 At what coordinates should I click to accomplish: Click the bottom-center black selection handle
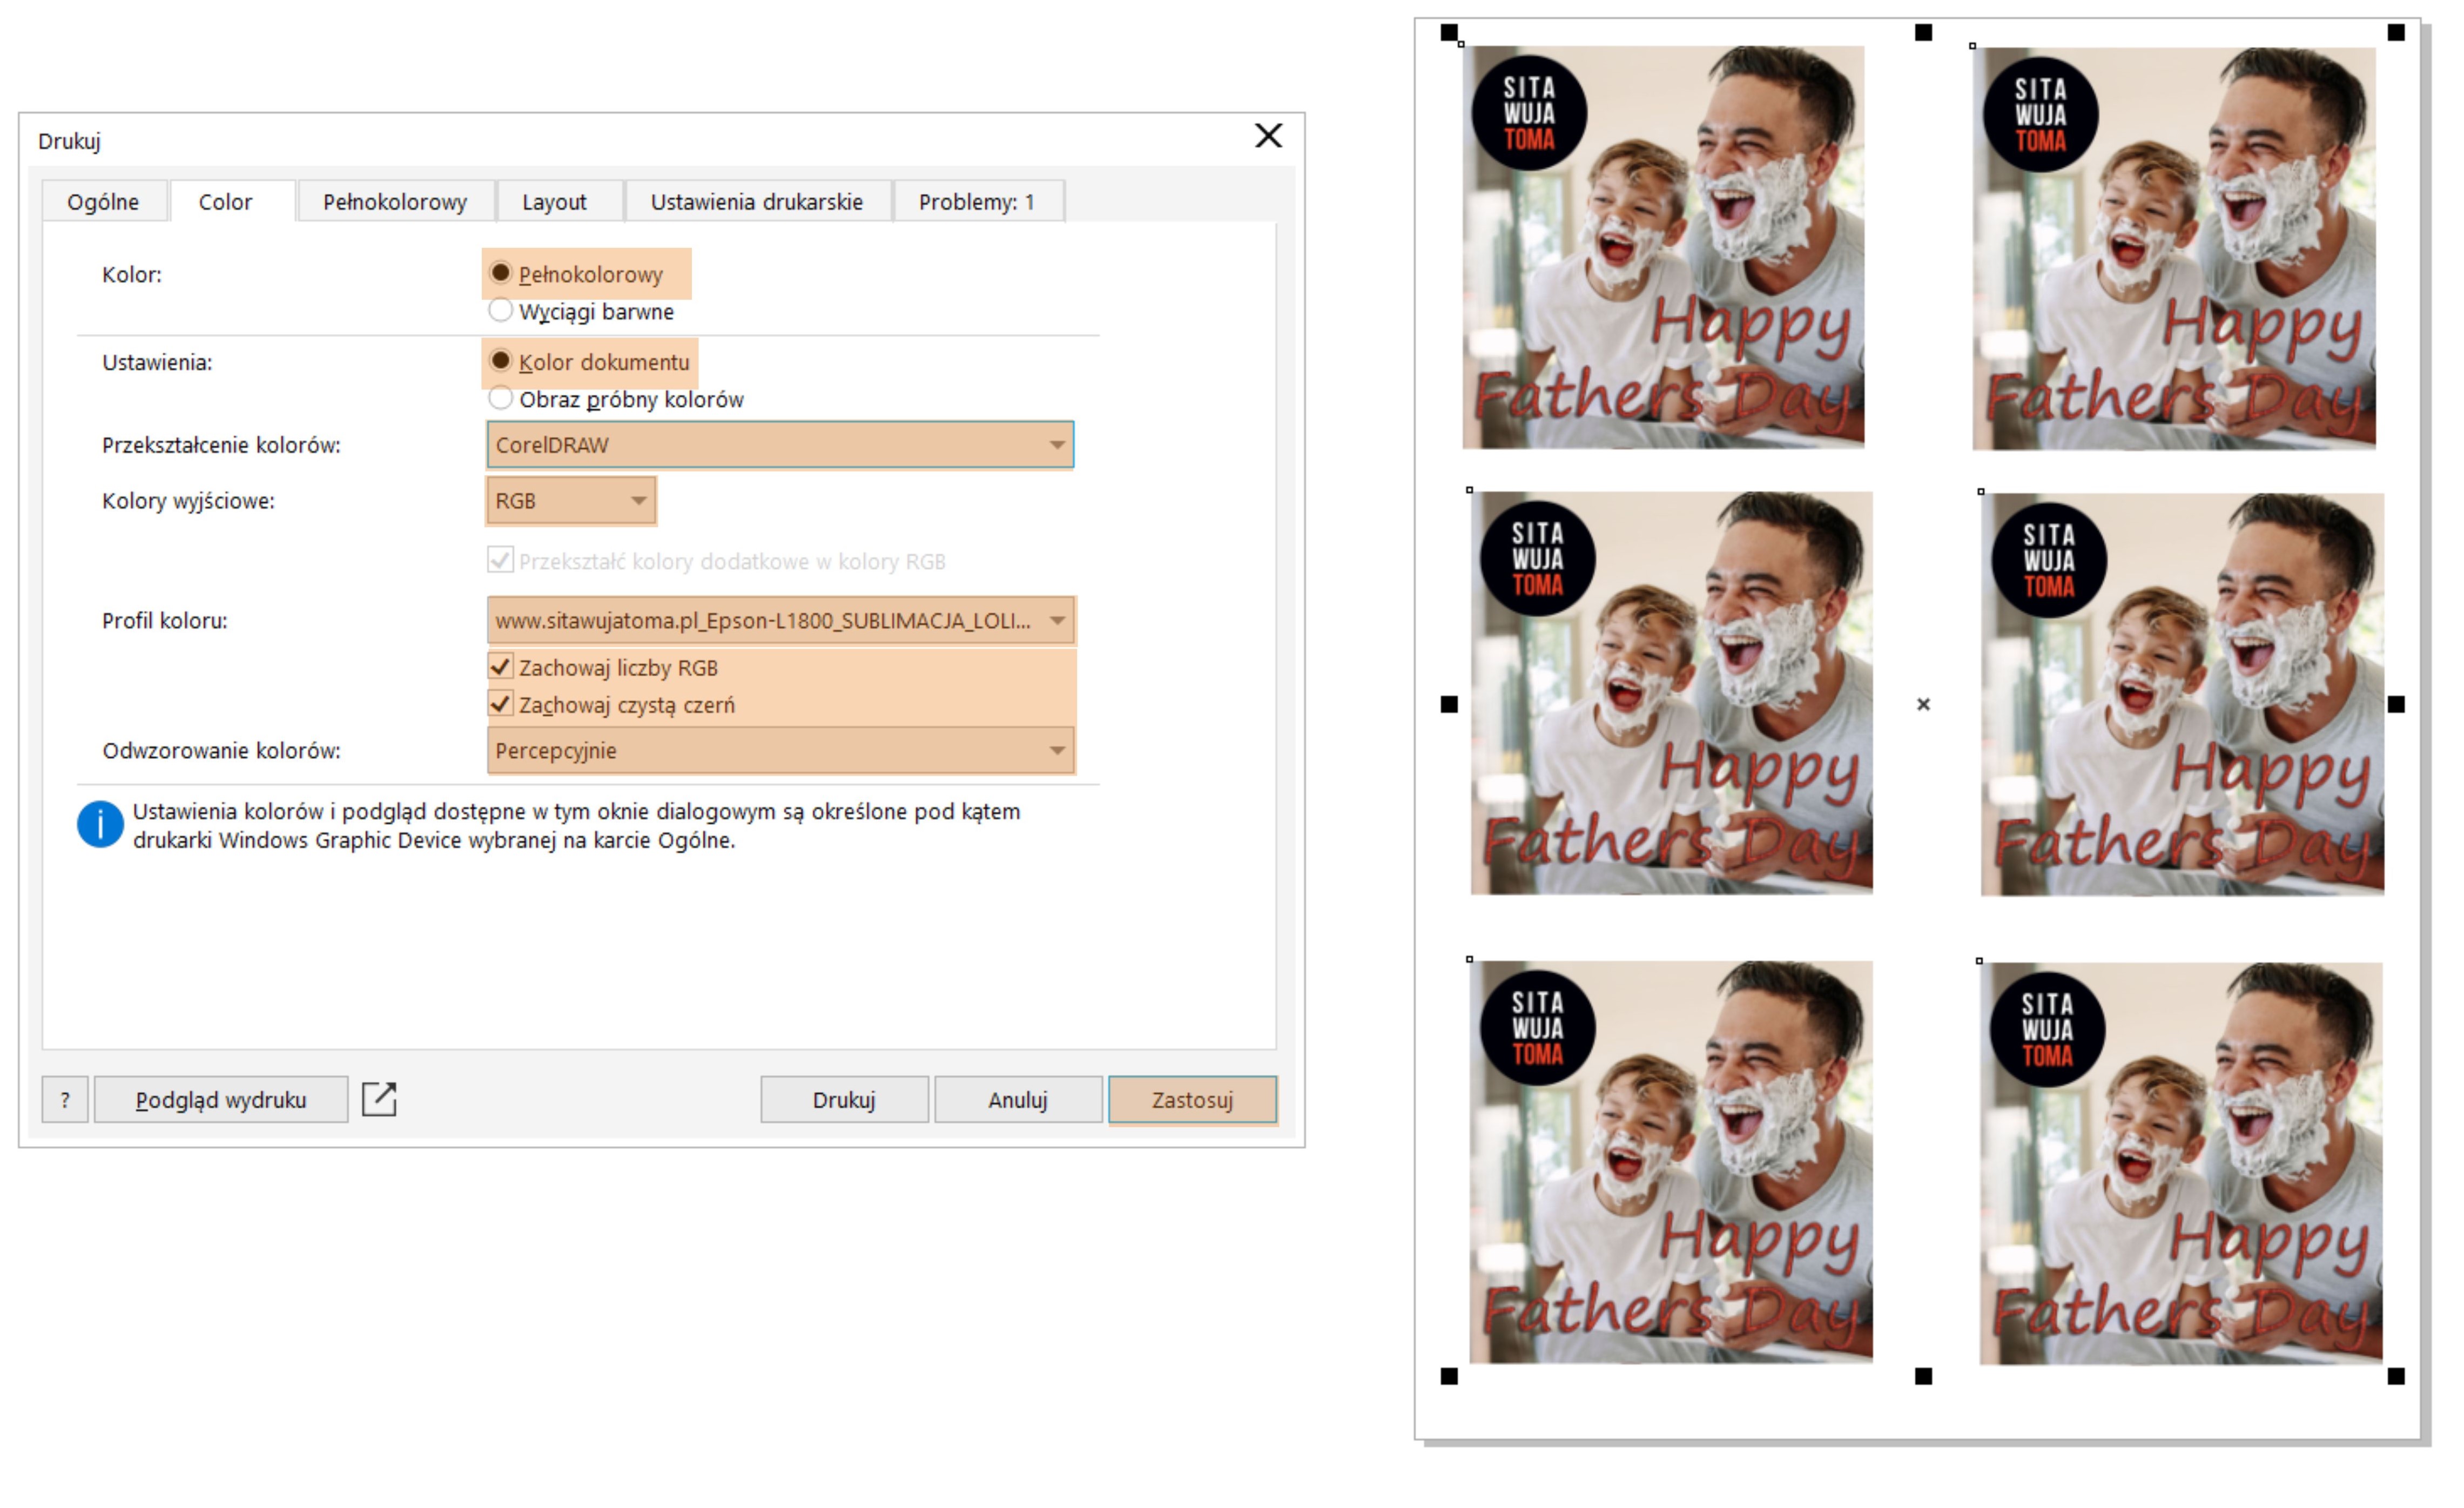[1923, 1377]
